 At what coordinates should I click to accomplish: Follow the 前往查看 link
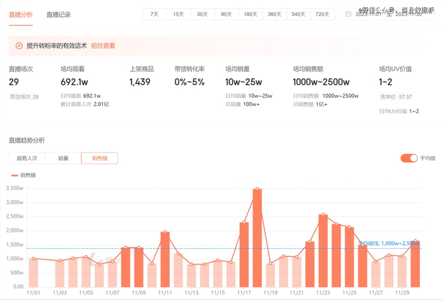103,46
